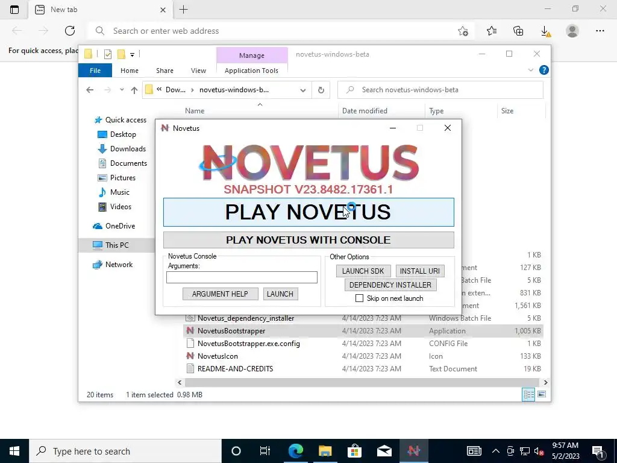Select the Manage contextual tab

pos(252,55)
